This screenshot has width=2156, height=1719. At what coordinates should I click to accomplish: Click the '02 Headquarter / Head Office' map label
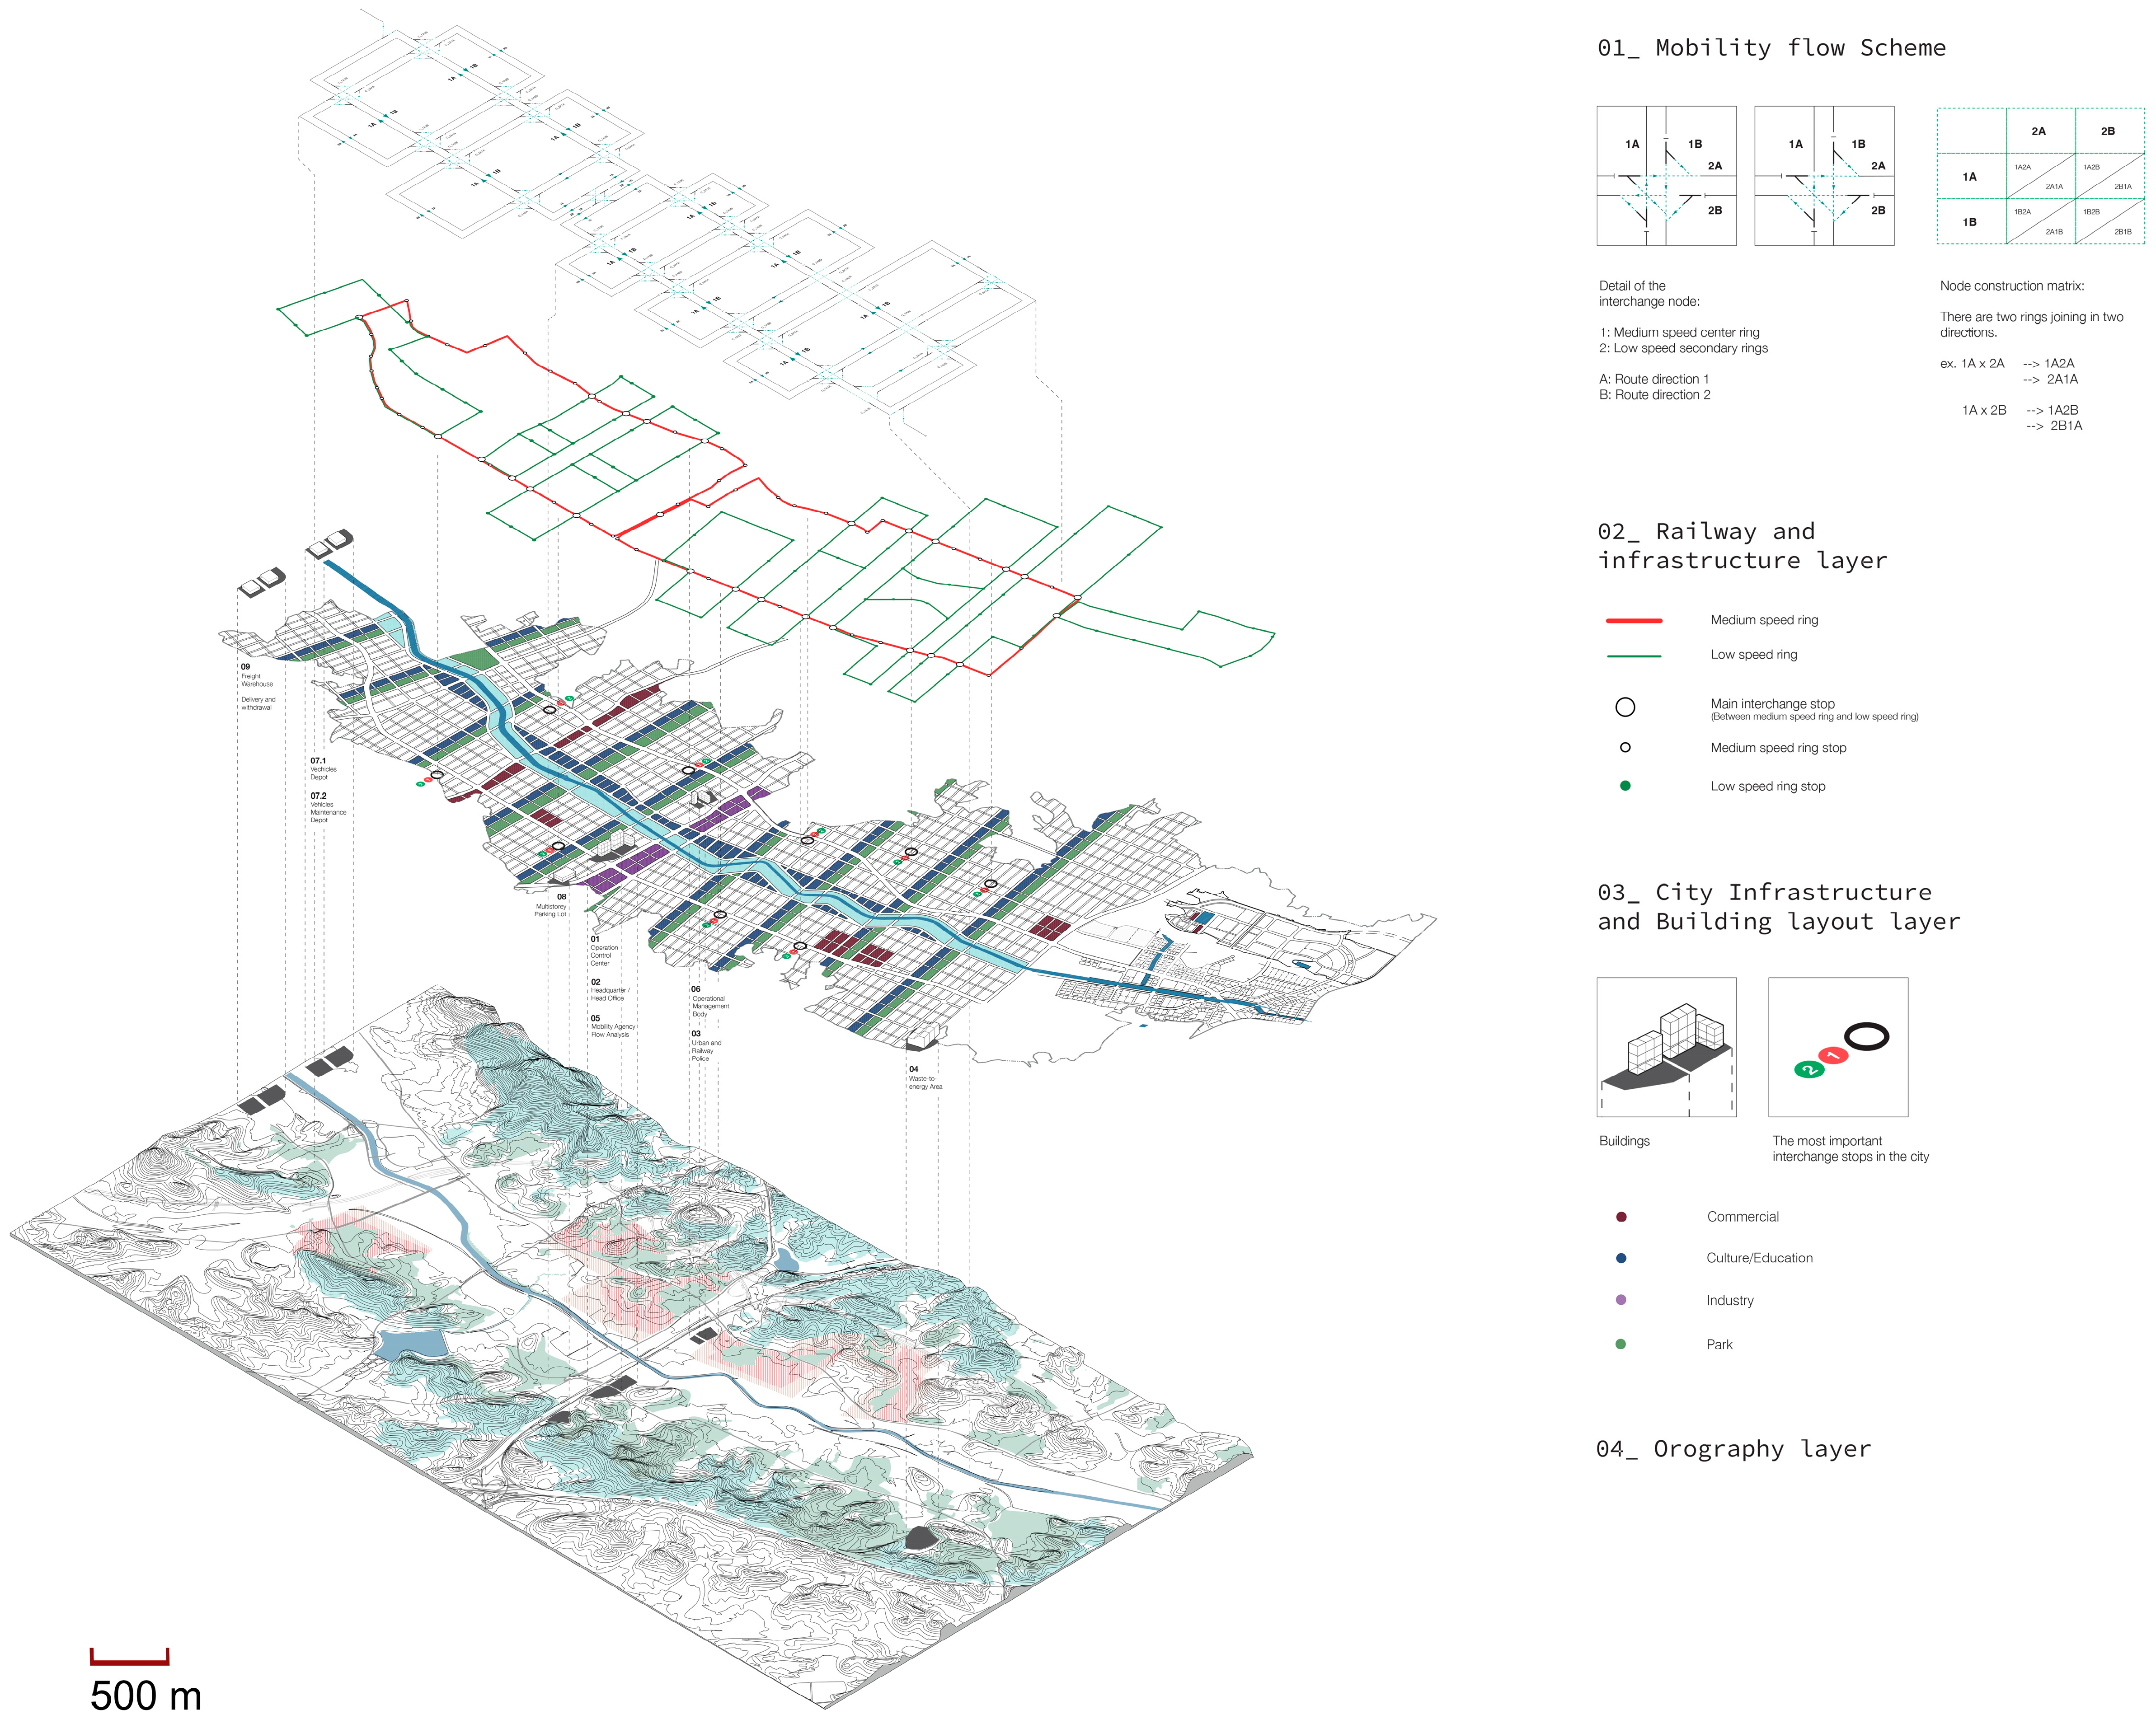coord(609,990)
